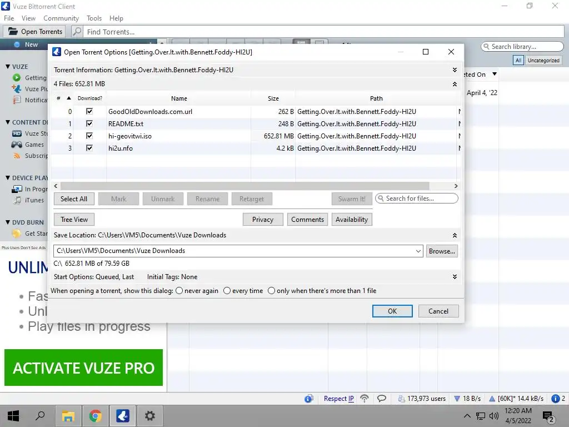Click the horizontal scrollbar of the file list
569x427 pixels.
(x=245, y=186)
